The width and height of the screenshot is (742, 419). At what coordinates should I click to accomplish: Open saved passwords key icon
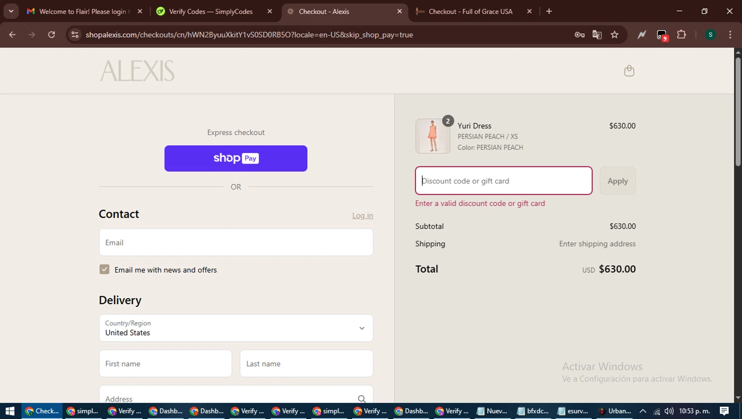579,35
